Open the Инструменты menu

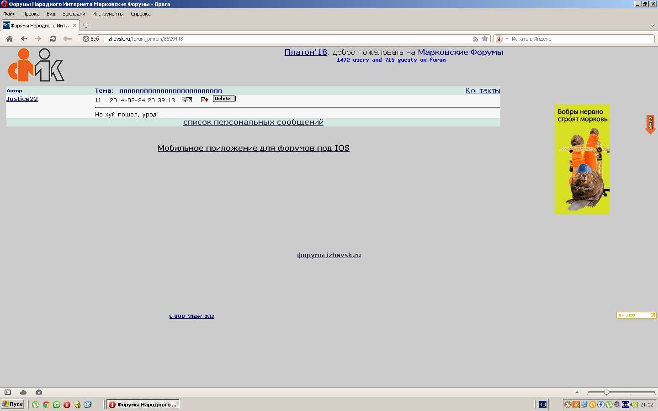108,14
